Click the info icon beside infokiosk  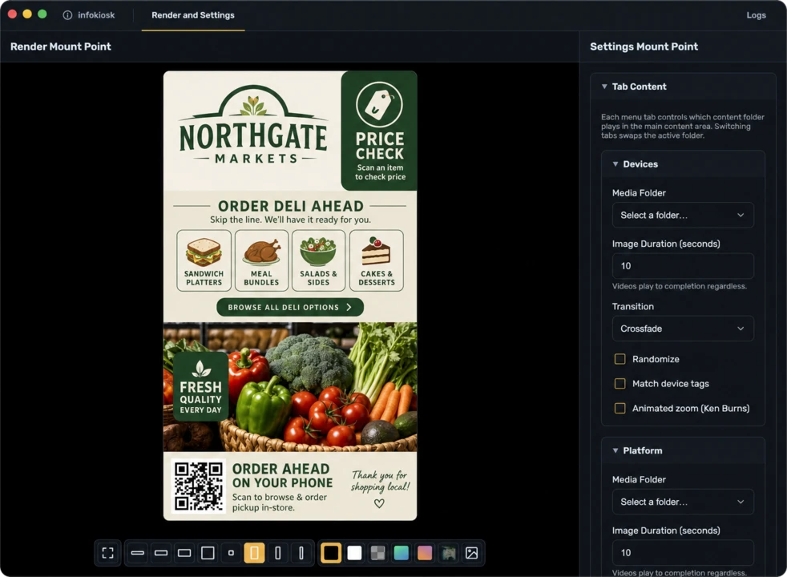pyautogui.click(x=67, y=15)
